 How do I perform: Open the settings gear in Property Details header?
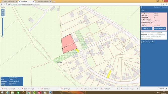click(142, 7)
